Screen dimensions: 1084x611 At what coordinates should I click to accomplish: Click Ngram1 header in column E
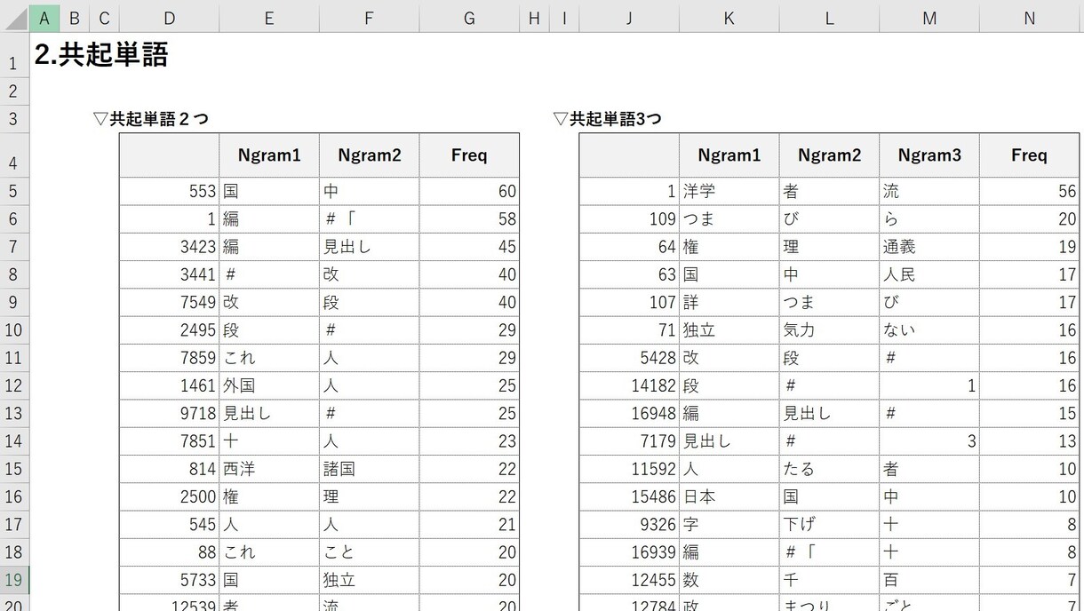(x=269, y=155)
